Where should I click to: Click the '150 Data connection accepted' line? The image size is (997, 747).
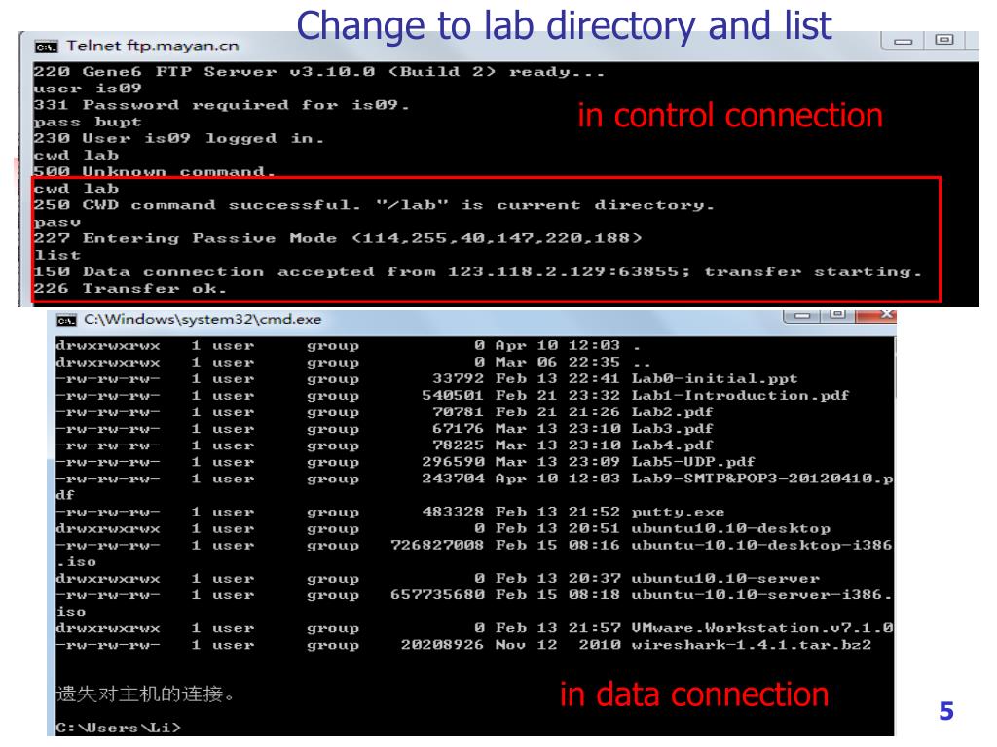click(477, 272)
